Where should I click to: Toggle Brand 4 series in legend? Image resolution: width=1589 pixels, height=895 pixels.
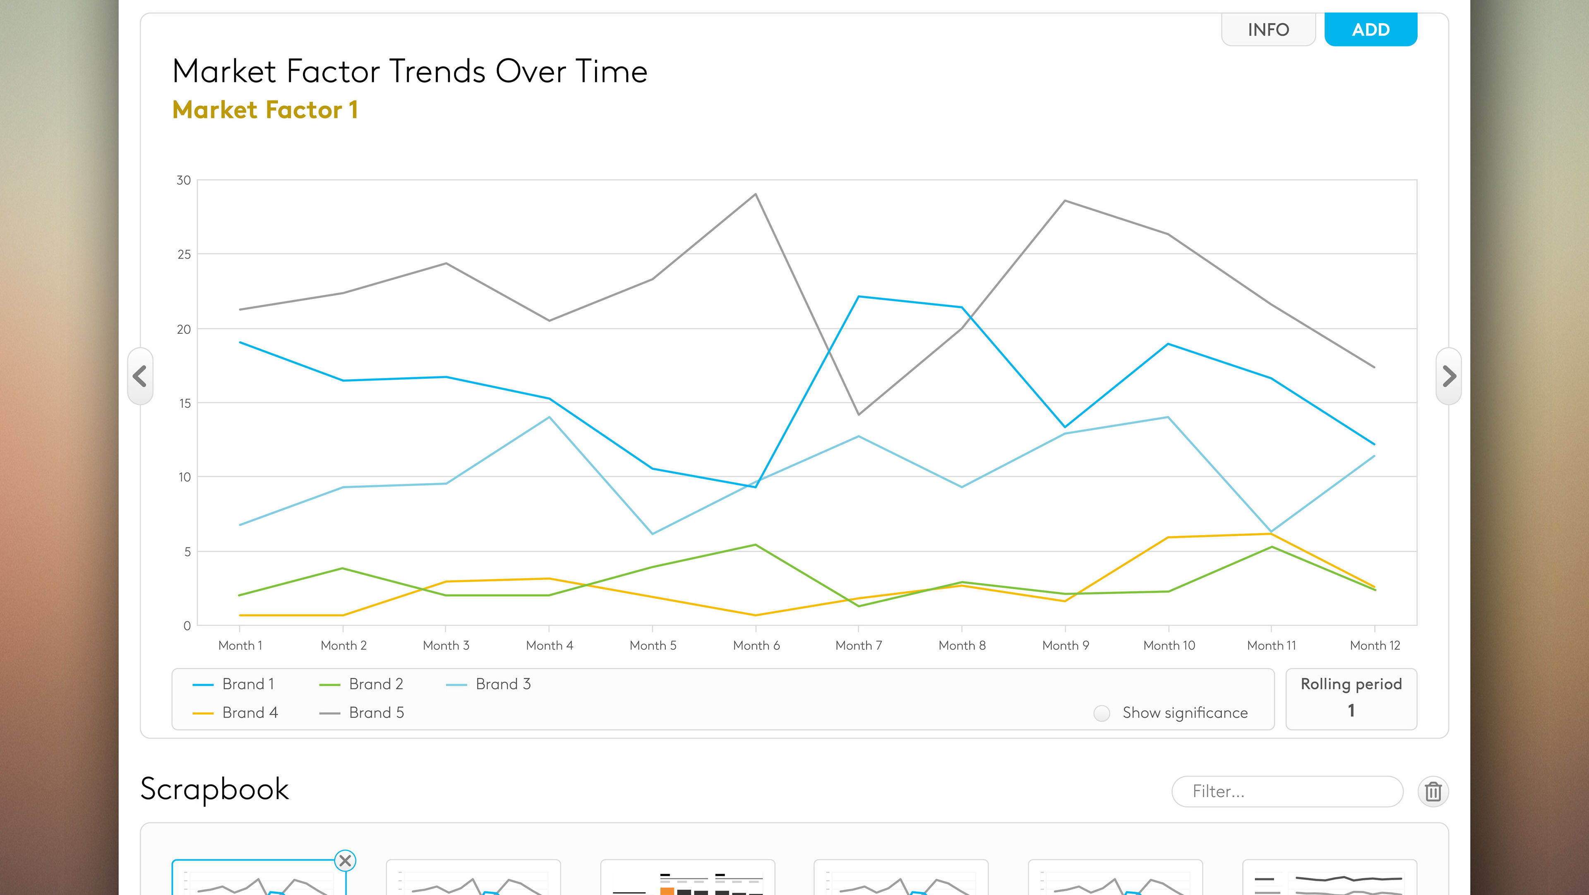[x=235, y=713]
